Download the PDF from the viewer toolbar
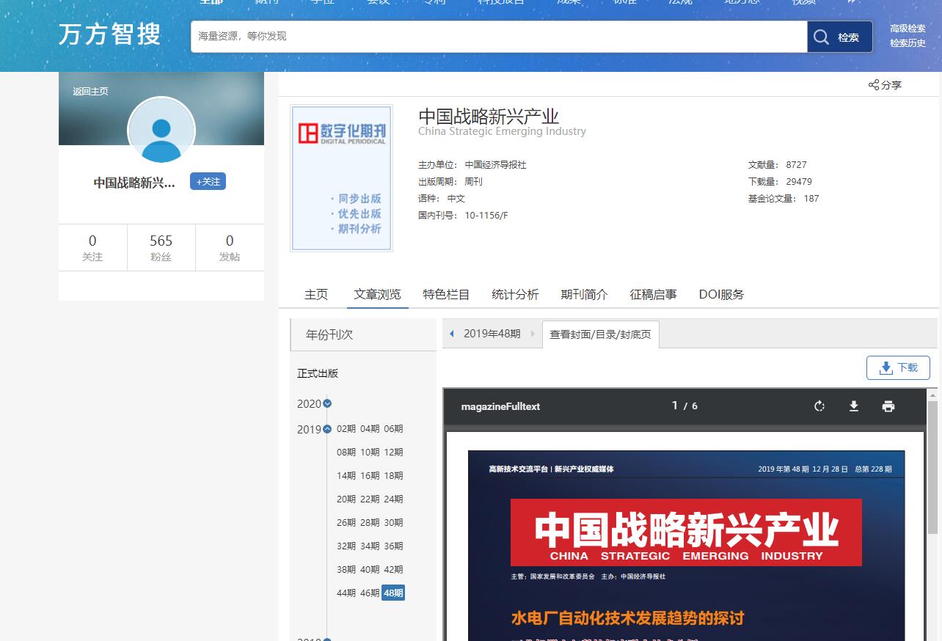 coord(854,406)
